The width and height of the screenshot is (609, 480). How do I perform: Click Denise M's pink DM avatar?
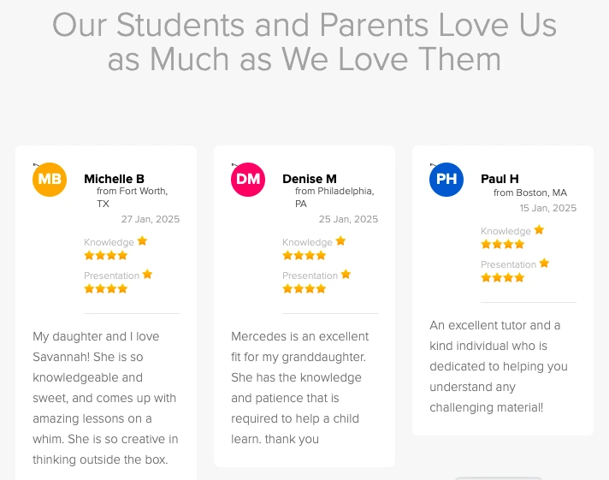(x=248, y=180)
